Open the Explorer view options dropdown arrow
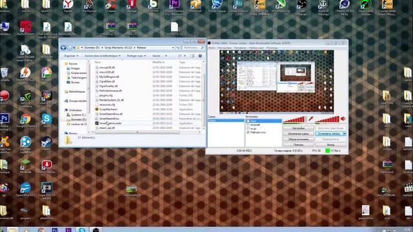 (x=185, y=56)
